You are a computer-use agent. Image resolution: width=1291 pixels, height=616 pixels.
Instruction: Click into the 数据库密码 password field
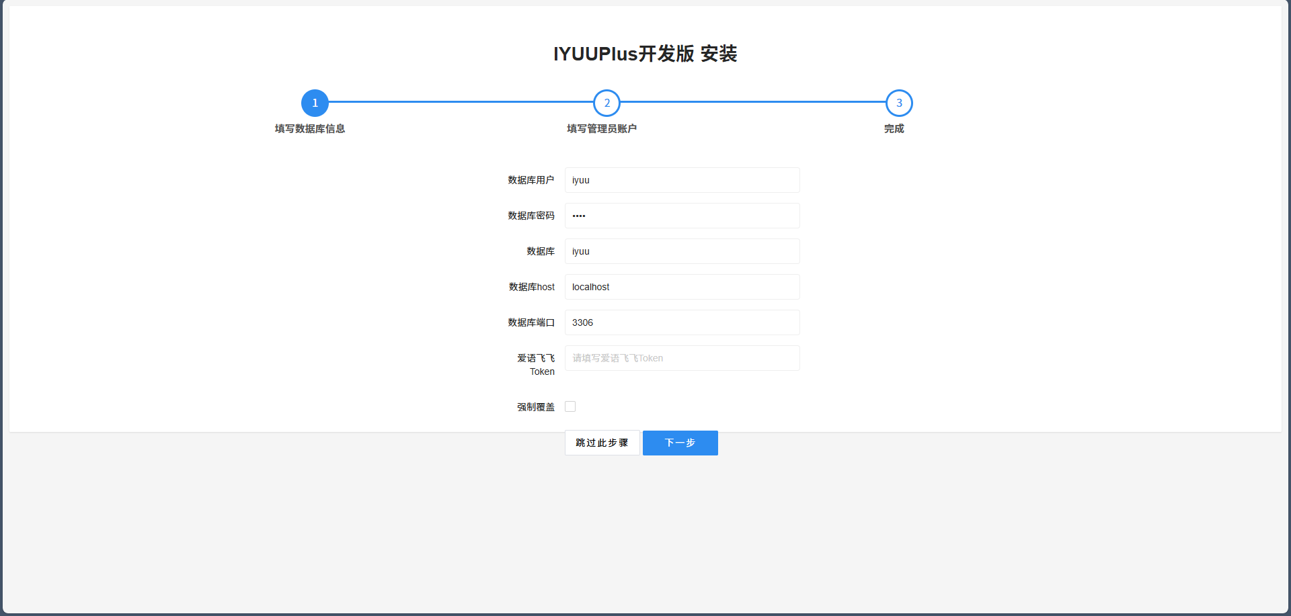pos(682,216)
